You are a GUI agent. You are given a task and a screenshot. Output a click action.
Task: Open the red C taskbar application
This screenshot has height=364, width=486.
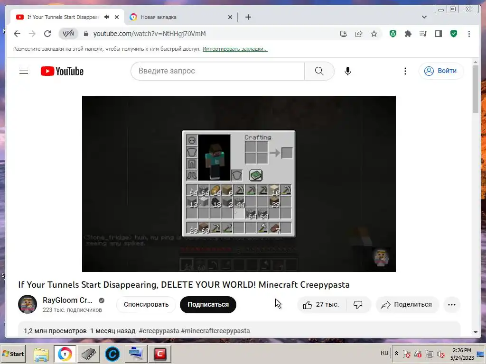[x=160, y=354]
